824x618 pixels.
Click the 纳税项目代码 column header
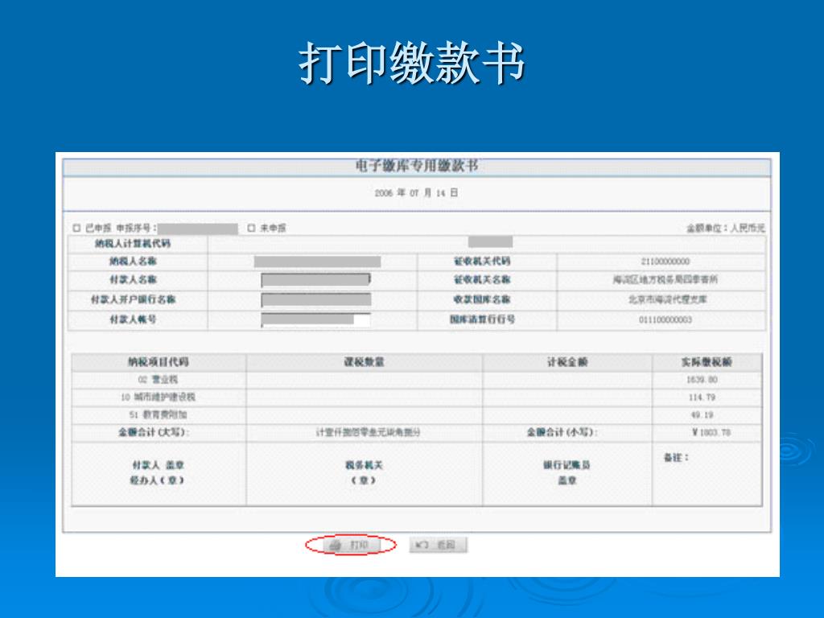159,362
